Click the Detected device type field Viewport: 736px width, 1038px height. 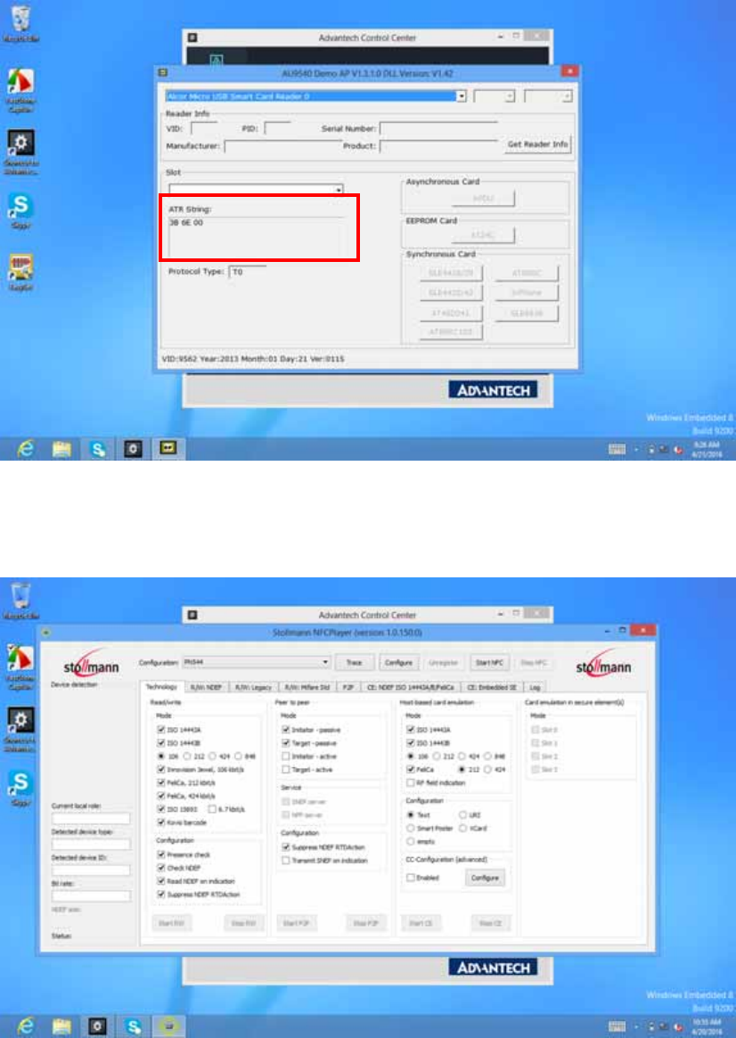[92, 844]
